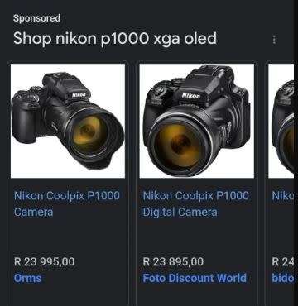298x306 pixels.
Task: Open the Nikon Coolpix P1000 Camera link
Action: tap(67, 204)
